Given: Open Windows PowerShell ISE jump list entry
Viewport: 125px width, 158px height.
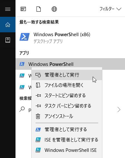Looking at the screenshot, I should click(67, 150).
